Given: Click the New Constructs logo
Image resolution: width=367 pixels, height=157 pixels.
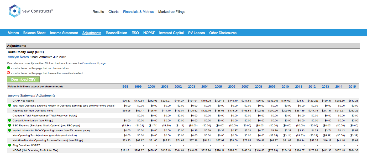Looking at the screenshot, I should 31,11.
